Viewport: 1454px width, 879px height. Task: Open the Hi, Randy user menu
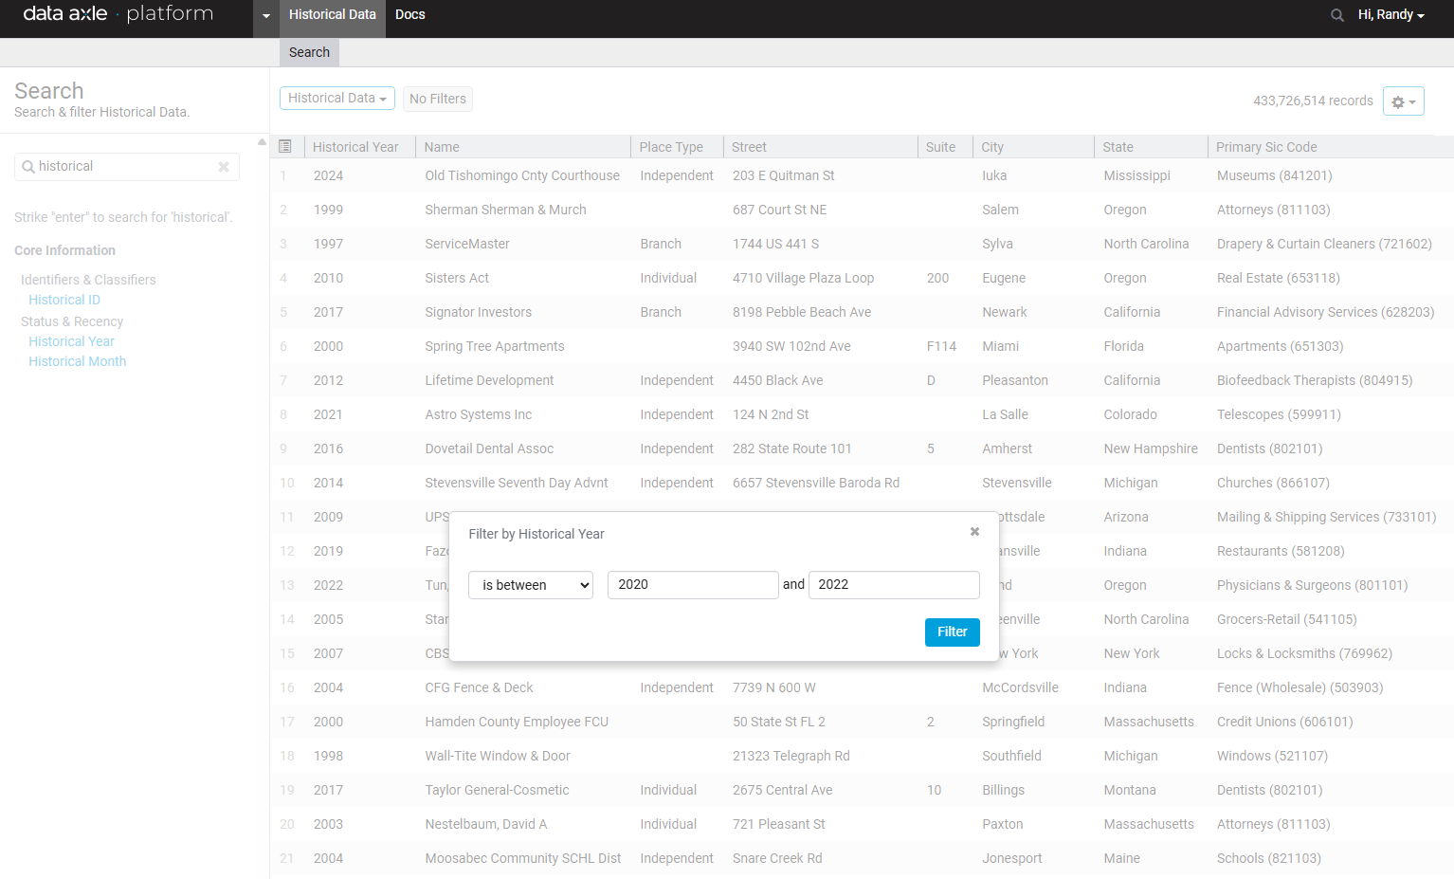[1390, 15]
